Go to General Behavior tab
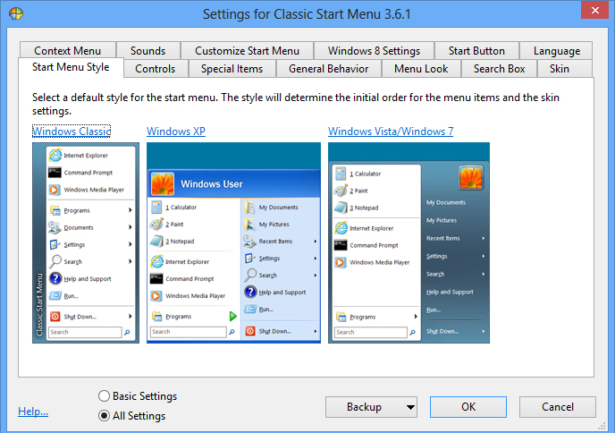Viewport: 615px width, 433px height. point(329,69)
